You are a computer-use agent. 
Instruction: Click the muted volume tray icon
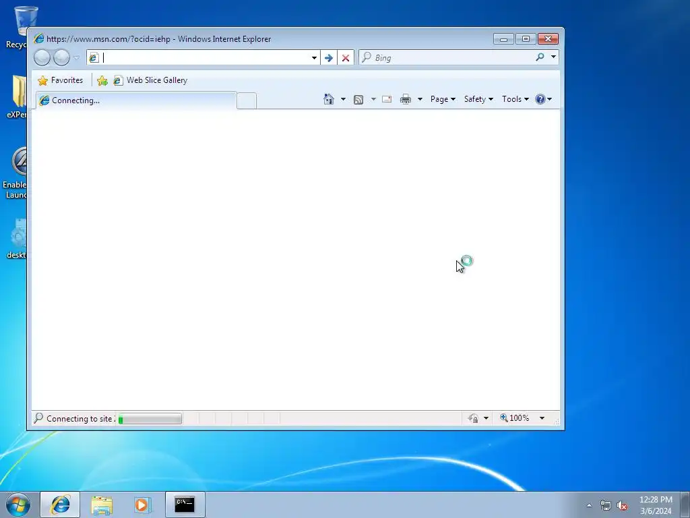point(622,506)
